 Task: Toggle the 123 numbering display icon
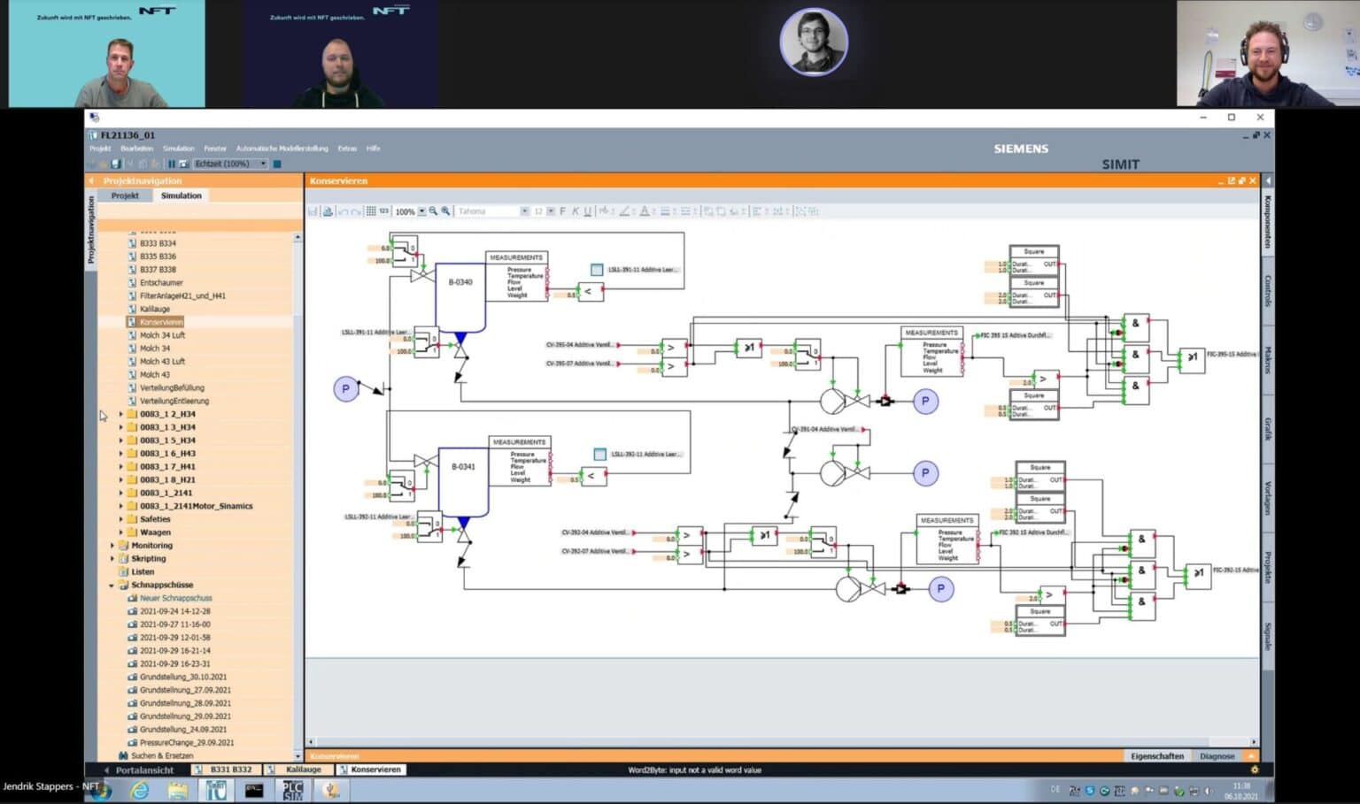point(383,211)
